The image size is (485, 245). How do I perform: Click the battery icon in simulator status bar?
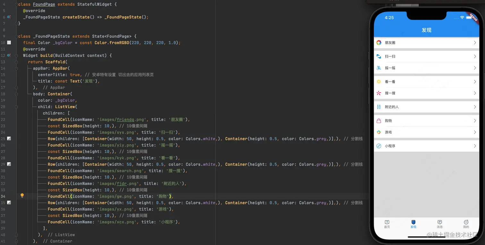(469, 17)
